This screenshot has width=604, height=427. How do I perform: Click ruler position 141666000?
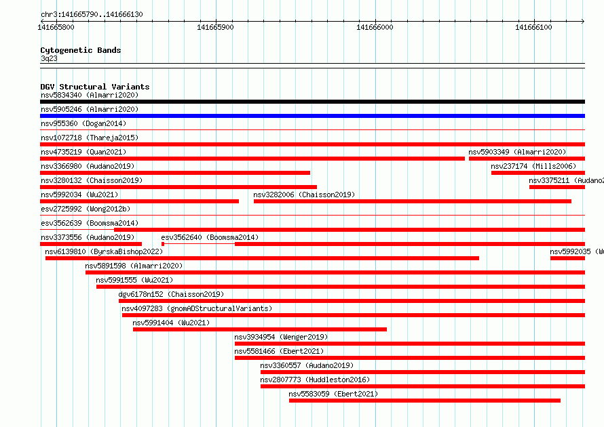[375, 27]
